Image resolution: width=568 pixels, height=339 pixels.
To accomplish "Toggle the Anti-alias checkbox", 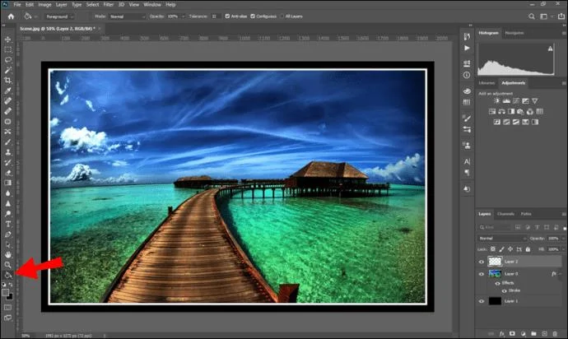I will [226, 16].
